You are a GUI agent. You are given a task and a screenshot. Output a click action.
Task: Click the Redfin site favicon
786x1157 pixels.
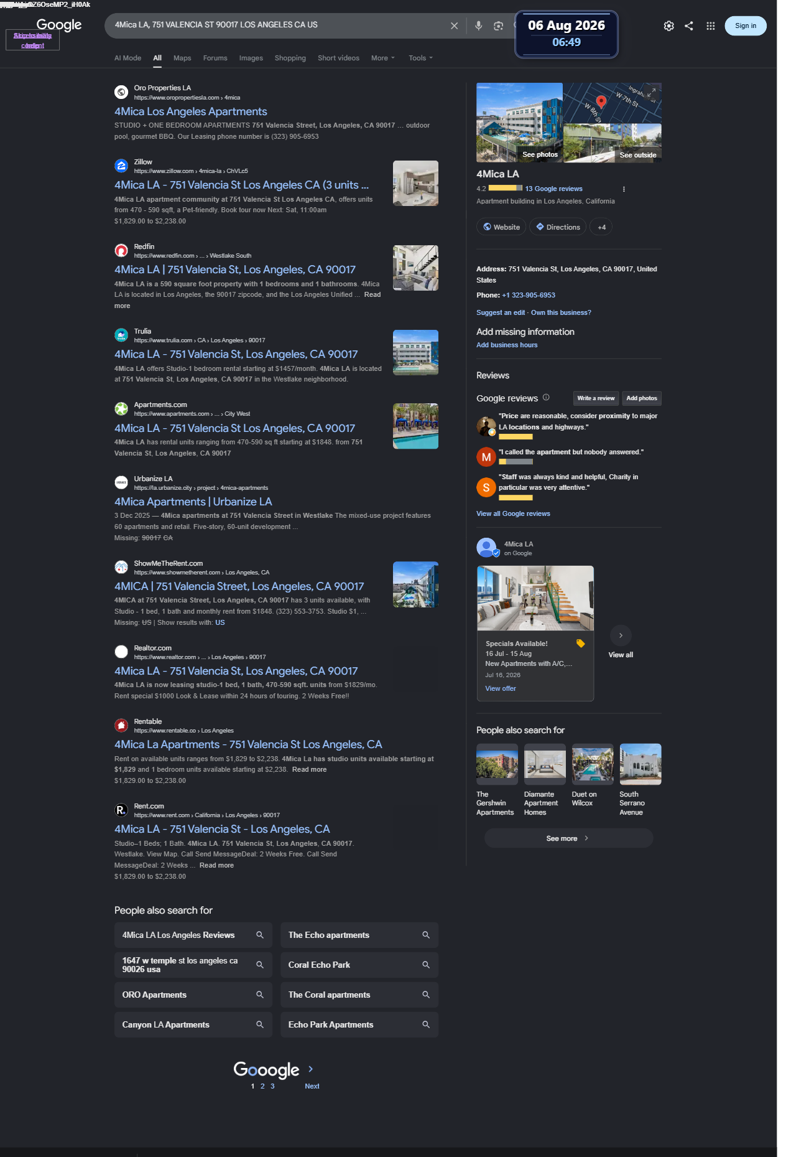[x=121, y=250]
